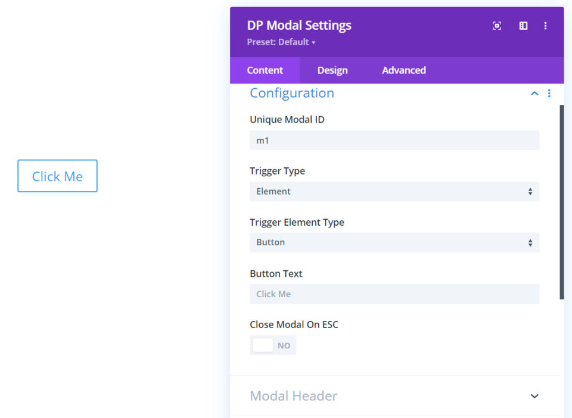This screenshot has height=418, width=572.
Task: Click the expand modal fullscreen icon
Action: (x=497, y=26)
